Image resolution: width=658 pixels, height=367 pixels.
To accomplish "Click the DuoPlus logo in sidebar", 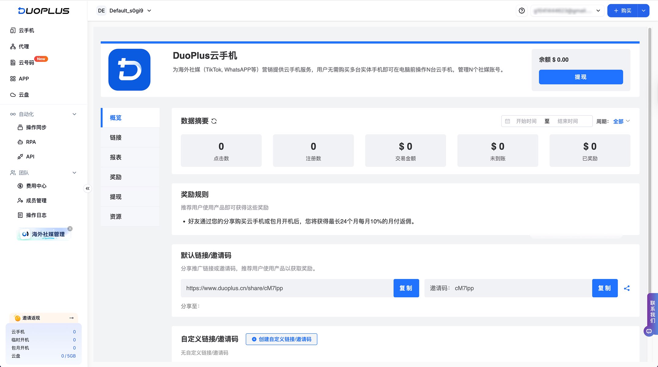I will pos(44,11).
